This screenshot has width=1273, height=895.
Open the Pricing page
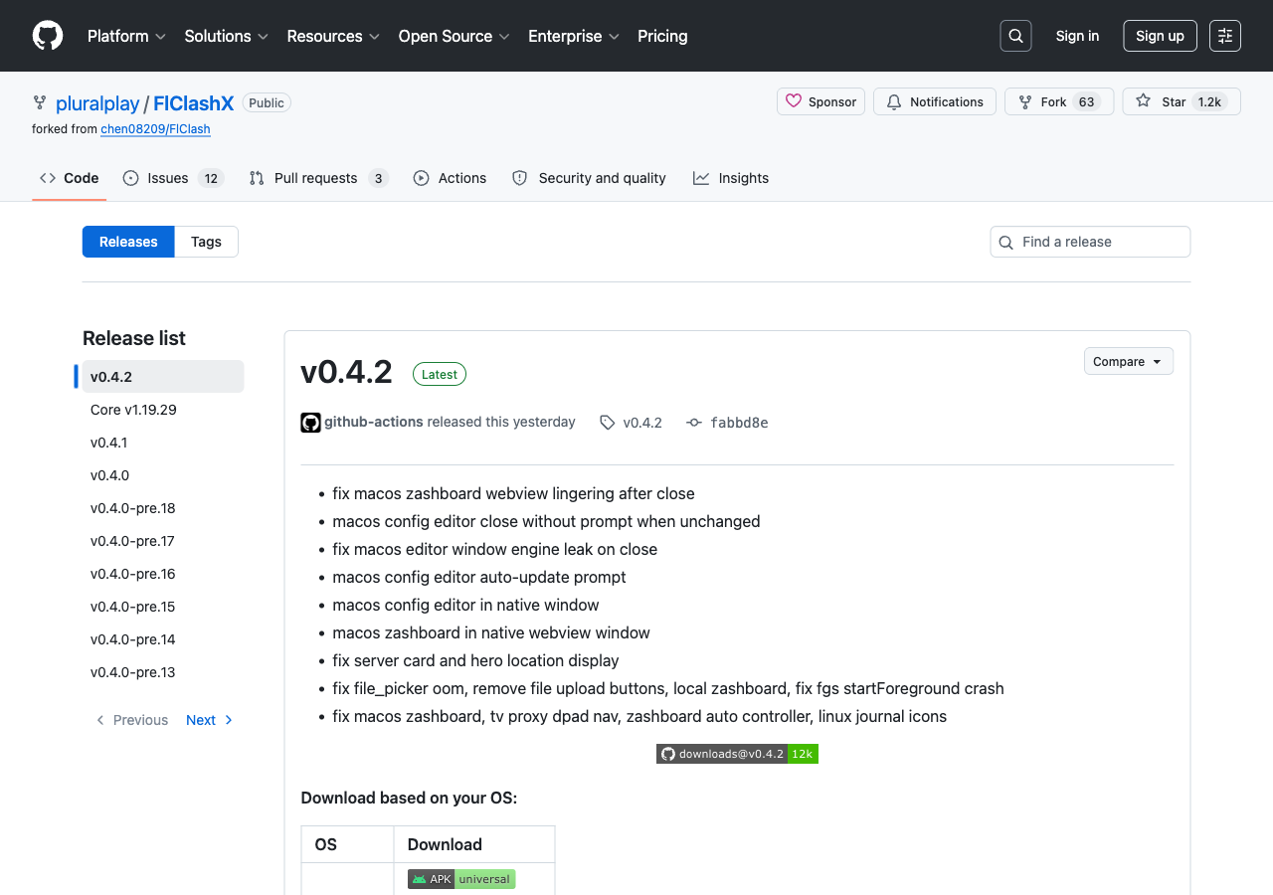point(662,36)
